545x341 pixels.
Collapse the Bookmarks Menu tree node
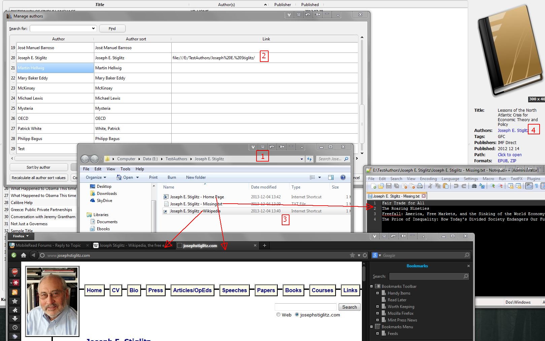coord(372,327)
